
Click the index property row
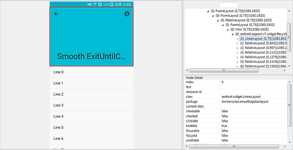pos(236,82)
